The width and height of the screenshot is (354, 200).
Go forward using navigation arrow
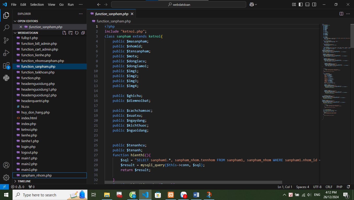[x=105, y=4]
